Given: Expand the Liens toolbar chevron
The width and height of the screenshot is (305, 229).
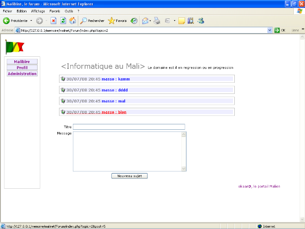Looking at the screenshot, I should tap(303, 29).
